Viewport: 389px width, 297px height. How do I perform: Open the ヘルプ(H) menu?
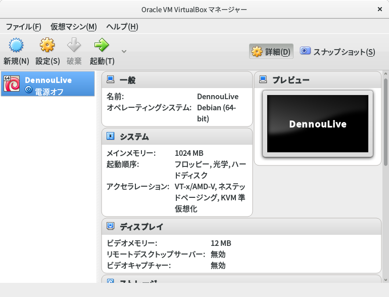click(x=122, y=27)
